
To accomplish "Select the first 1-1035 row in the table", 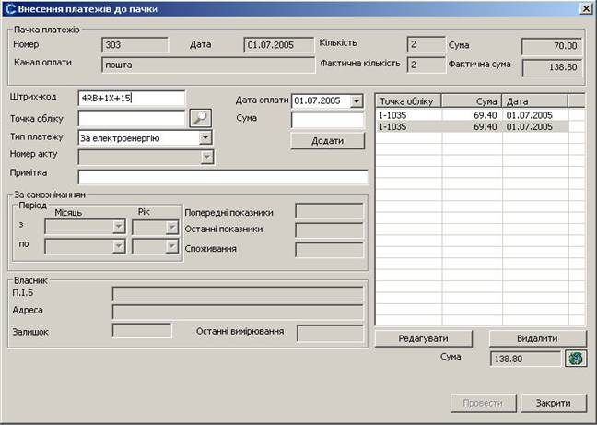I will tap(481, 115).
